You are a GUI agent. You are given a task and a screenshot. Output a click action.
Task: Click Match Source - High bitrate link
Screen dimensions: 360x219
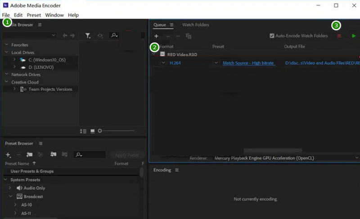248,63
